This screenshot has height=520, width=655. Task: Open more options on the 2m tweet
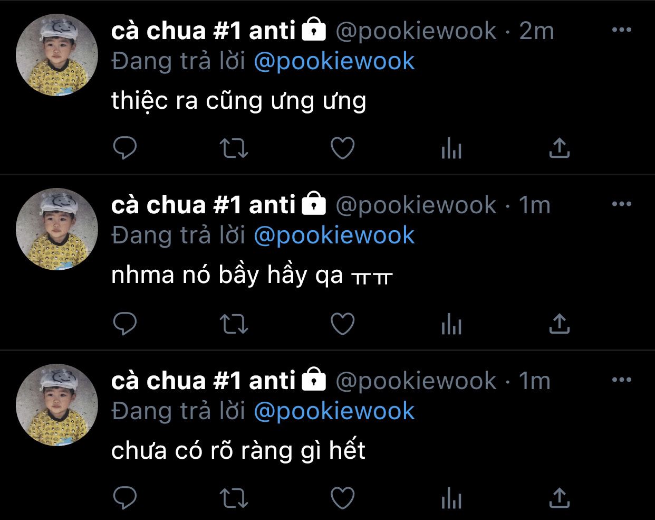tap(622, 30)
